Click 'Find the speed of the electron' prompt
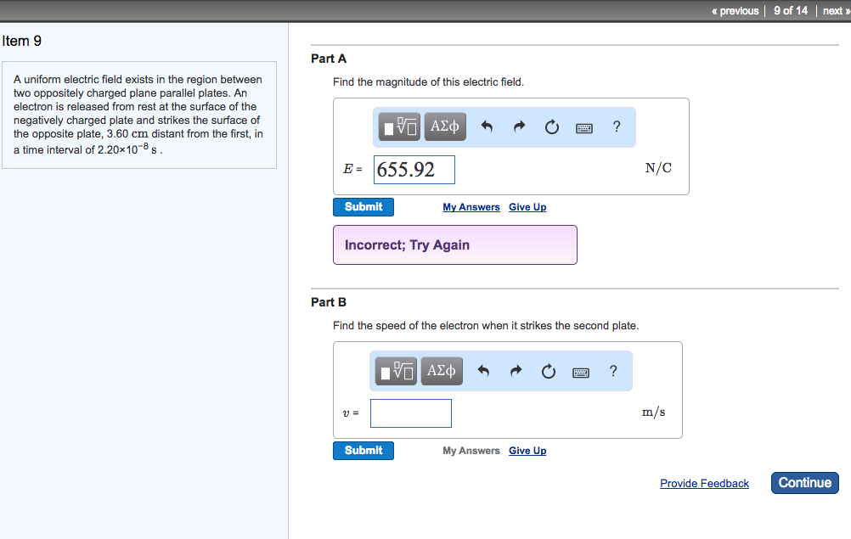This screenshot has height=539, width=851. coord(486,325)
